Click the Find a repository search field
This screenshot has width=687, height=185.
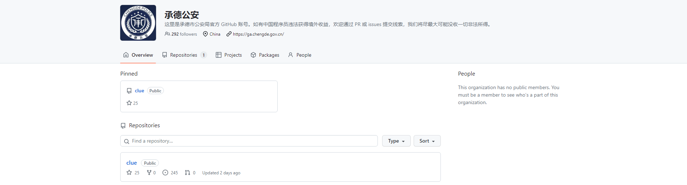click(249, 141)
